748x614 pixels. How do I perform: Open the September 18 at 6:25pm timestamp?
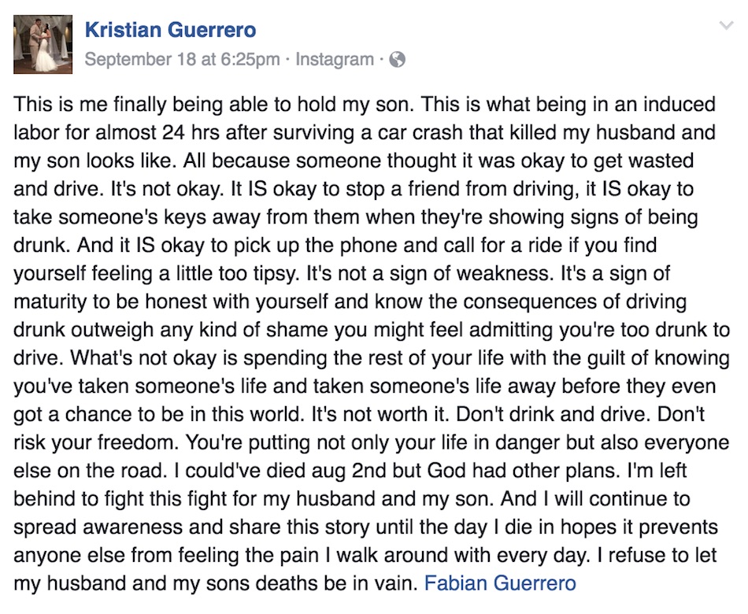coord(182,60)
